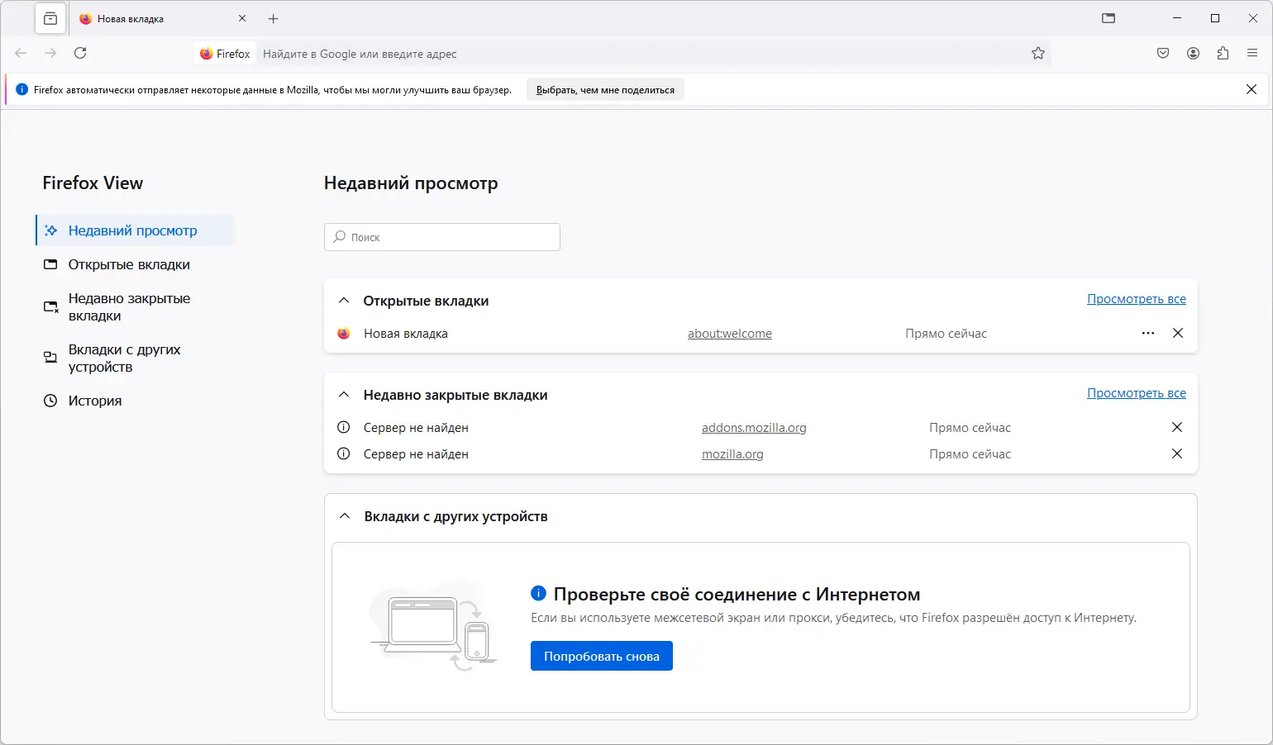Collapse the Открытые вкладки section
1273x745 pixels.
point(345,301)
